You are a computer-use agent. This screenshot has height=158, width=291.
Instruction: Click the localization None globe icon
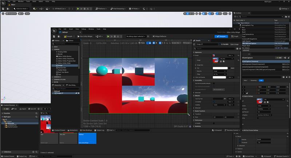141,43
